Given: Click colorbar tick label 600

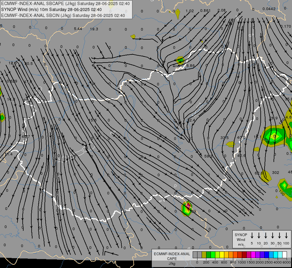Looking at the screenshot, I should [x=224, y=262].
